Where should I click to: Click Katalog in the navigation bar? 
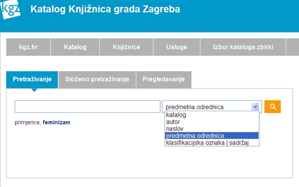click(75, 47)
